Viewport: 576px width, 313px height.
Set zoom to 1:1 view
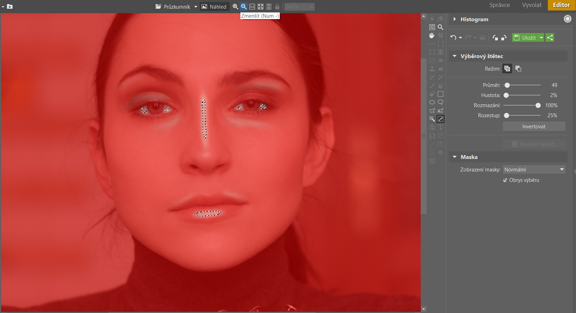(252, 7)
